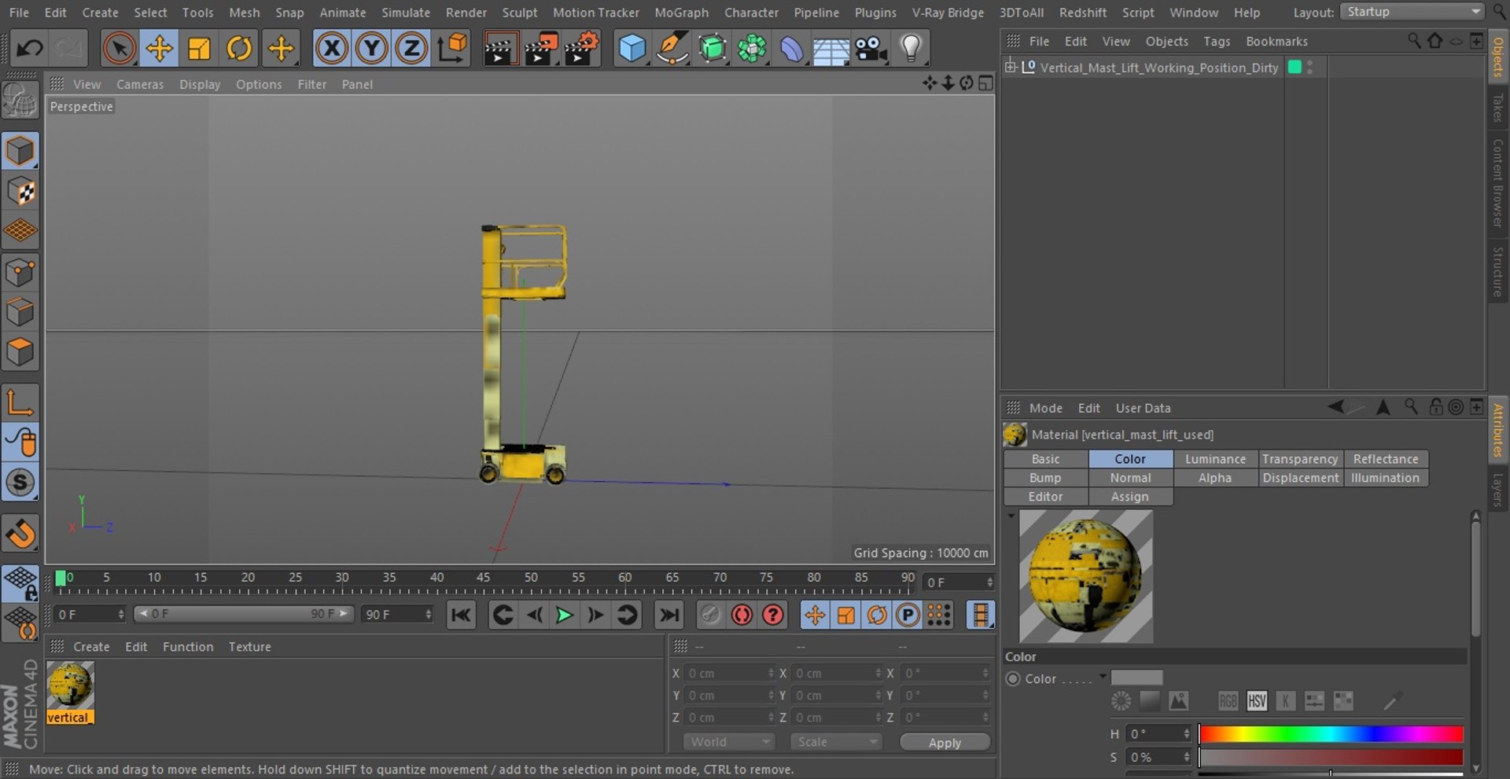
Task: Open Texture menu in Material Manager
Action: coord(249,647)
